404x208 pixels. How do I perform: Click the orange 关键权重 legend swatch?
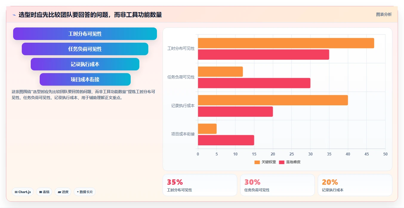pyautogui.click(x=257, y=162)
